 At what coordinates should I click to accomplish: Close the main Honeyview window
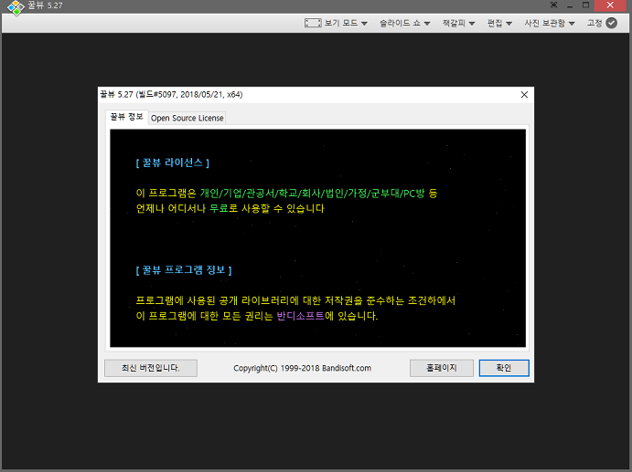point(610,5)
